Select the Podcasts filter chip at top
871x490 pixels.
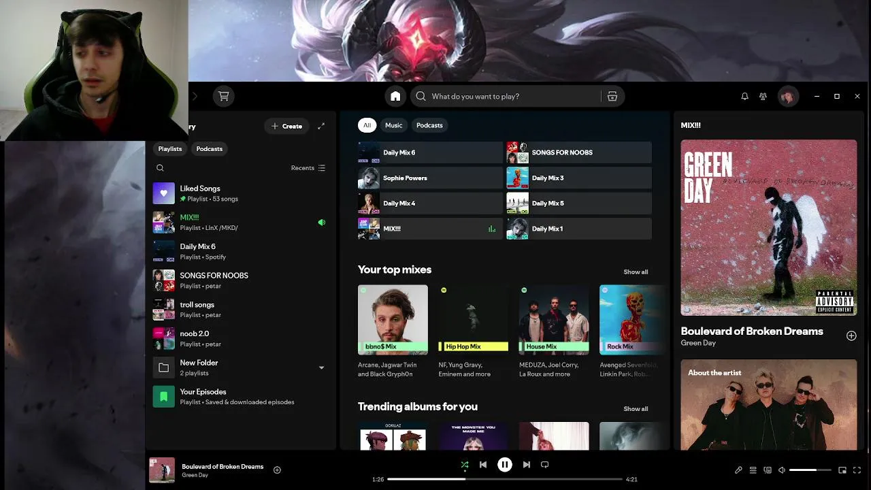click(x=429, y=125)
